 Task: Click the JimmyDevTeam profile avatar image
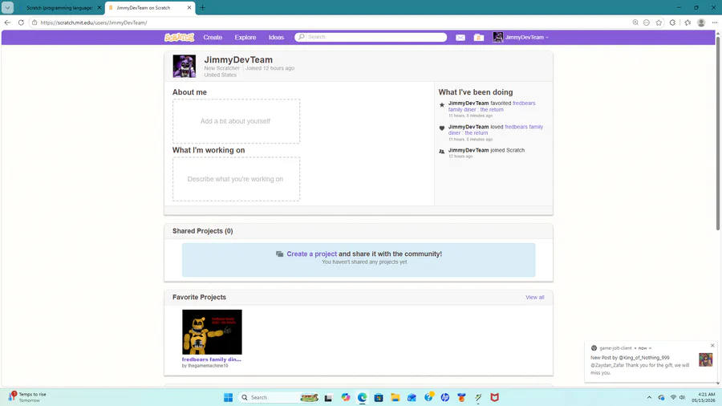pyautogui.click(x=185, y=66)
